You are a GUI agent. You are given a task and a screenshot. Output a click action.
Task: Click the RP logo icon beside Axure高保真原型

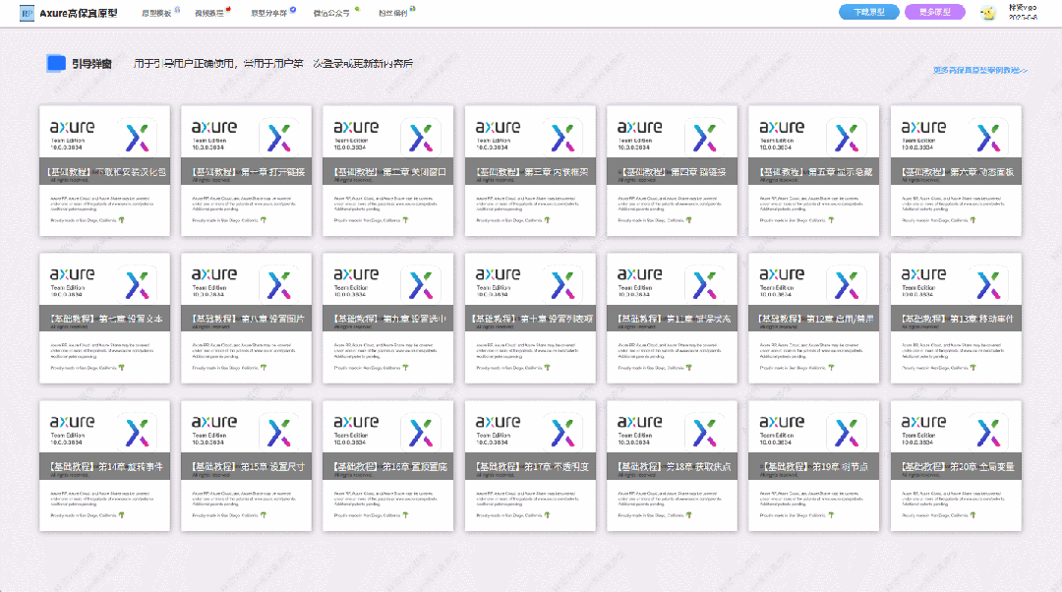(28, 13)
